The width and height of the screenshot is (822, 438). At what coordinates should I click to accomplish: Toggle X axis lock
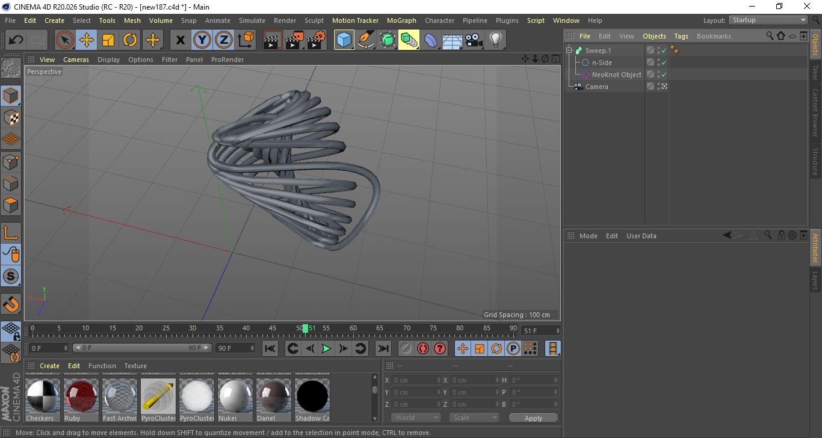point(180,40)
